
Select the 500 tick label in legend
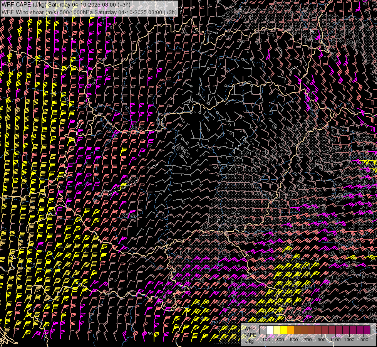tap(294, 340)
